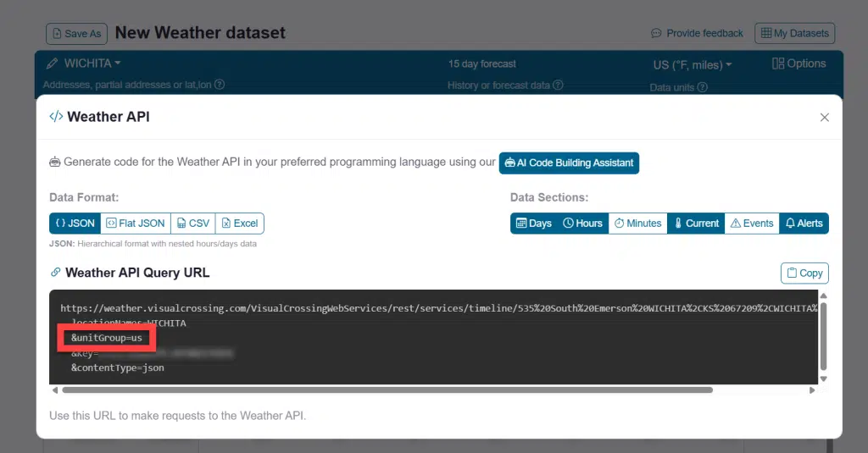This screenshot has width=868, height=453.
Task: Click the &unitGroup=us parameter text
Action: [106, 338]
